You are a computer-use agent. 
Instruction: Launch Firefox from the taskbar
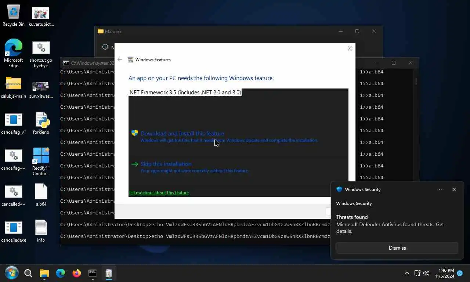point(76,273)
